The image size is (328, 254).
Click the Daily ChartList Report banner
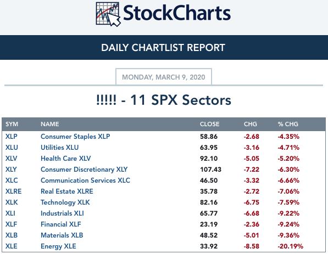164,47
